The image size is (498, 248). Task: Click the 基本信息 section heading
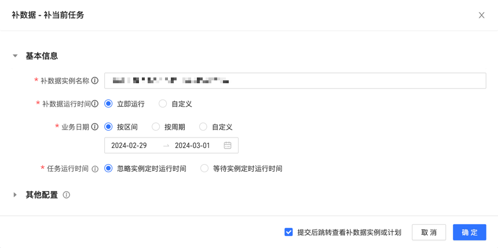point(42,56)
